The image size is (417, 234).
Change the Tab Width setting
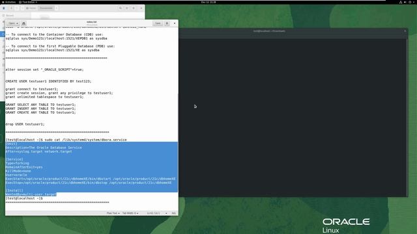(x=130, y=213)
